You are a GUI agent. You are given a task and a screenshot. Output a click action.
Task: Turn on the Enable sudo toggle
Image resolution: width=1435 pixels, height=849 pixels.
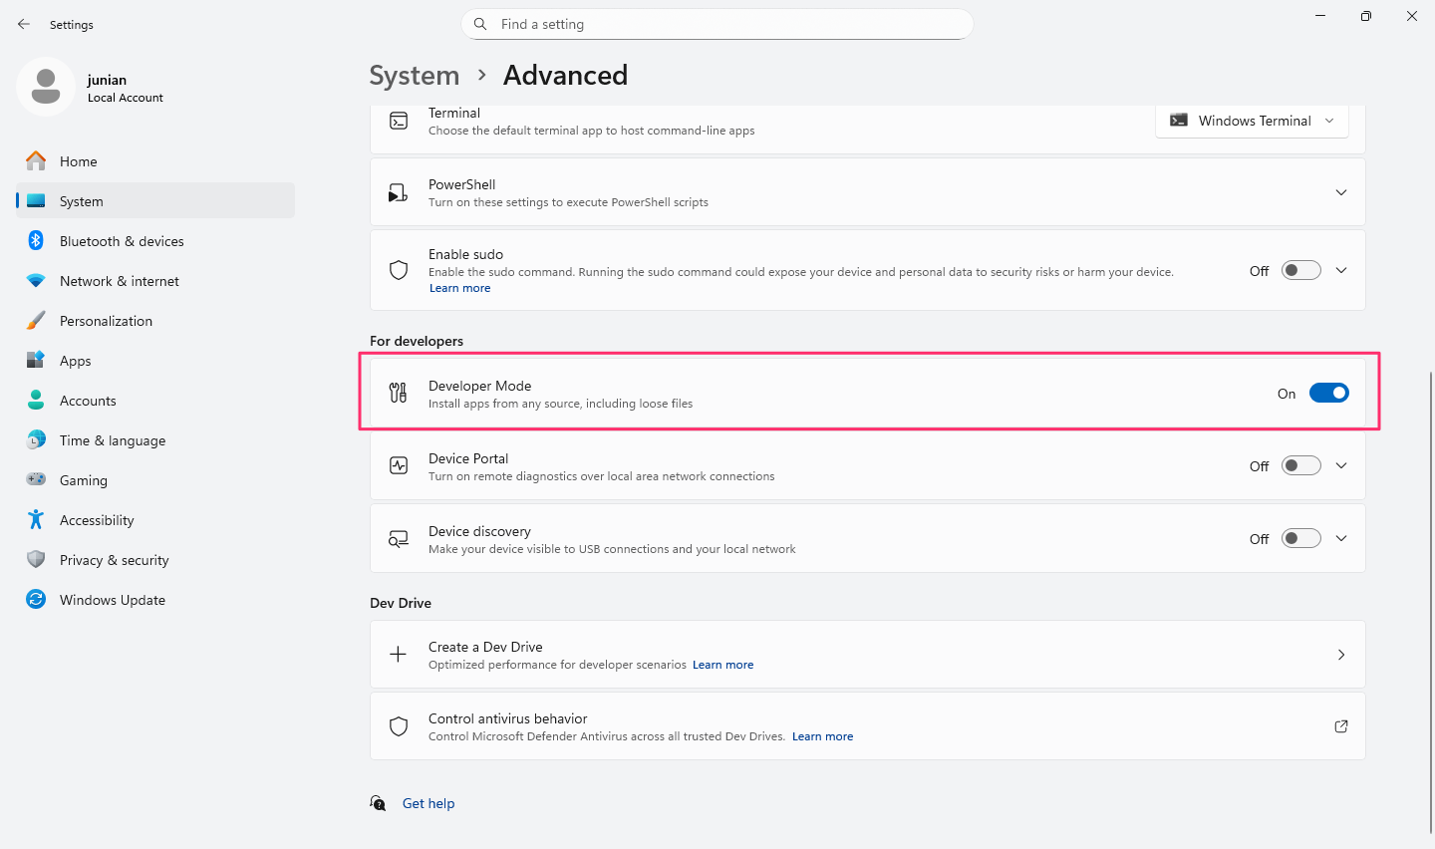point(1300,270)
